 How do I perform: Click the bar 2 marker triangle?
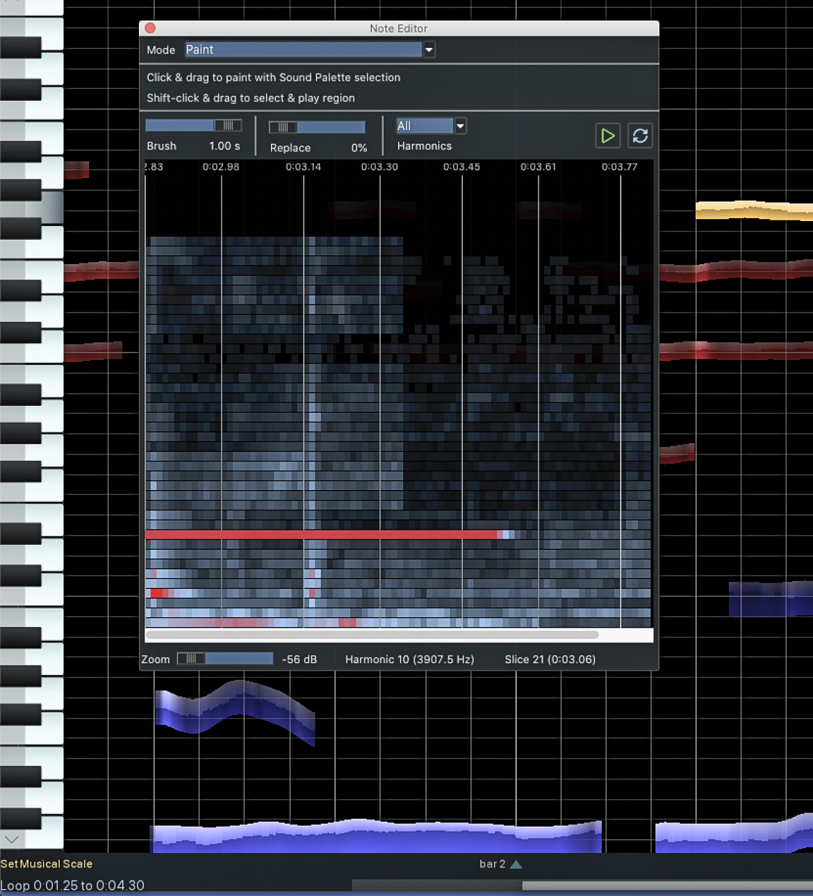[x=516, y=864]
